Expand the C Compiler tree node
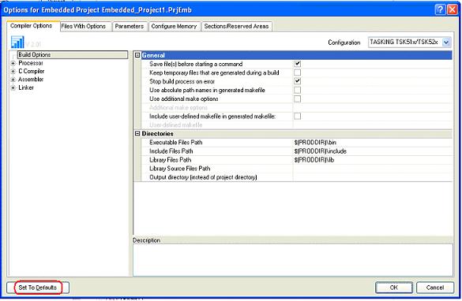The image size is (462, 301). coord(13,72)
